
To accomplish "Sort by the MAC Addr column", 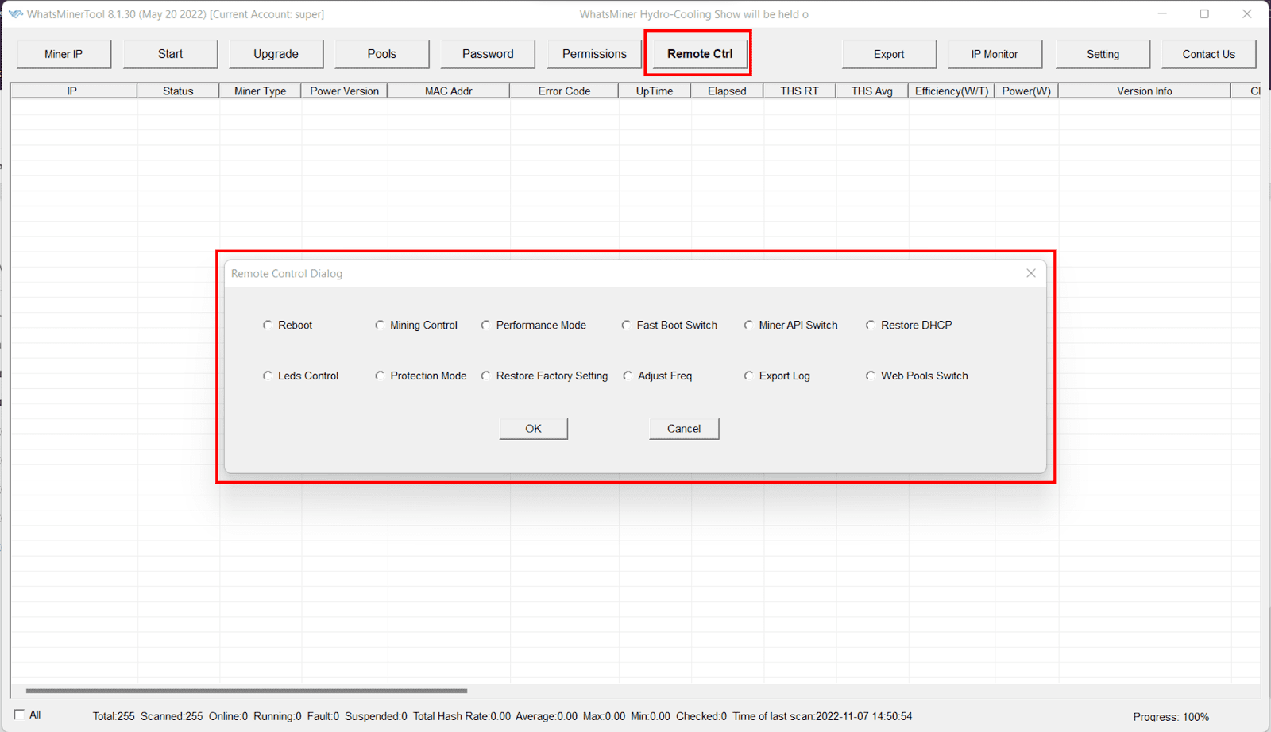I will coord(448,91).
